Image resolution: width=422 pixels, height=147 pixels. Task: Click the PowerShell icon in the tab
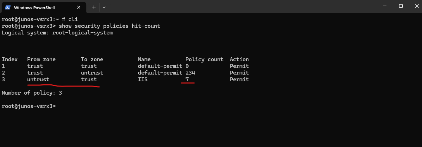click(x=8, y=7)
